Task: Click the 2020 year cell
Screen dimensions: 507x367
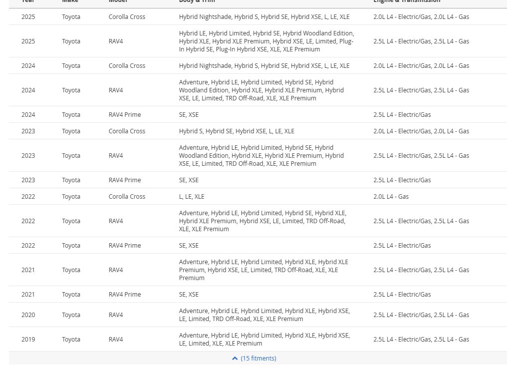Action: 28,315
